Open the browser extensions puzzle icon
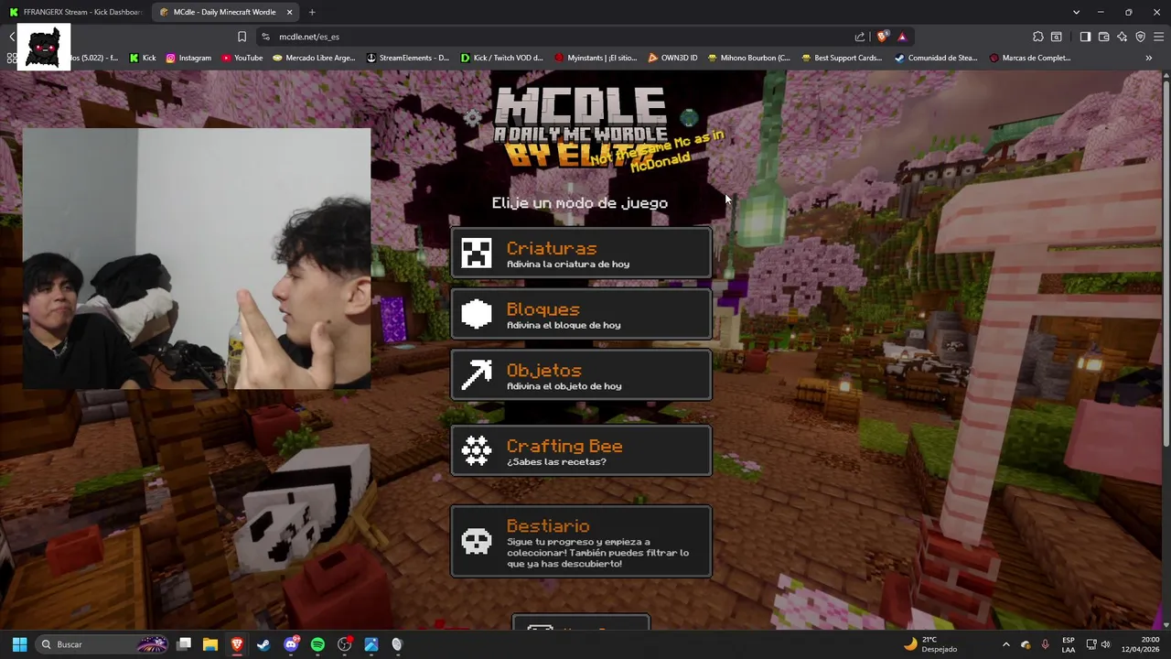 click(1038, 37)
